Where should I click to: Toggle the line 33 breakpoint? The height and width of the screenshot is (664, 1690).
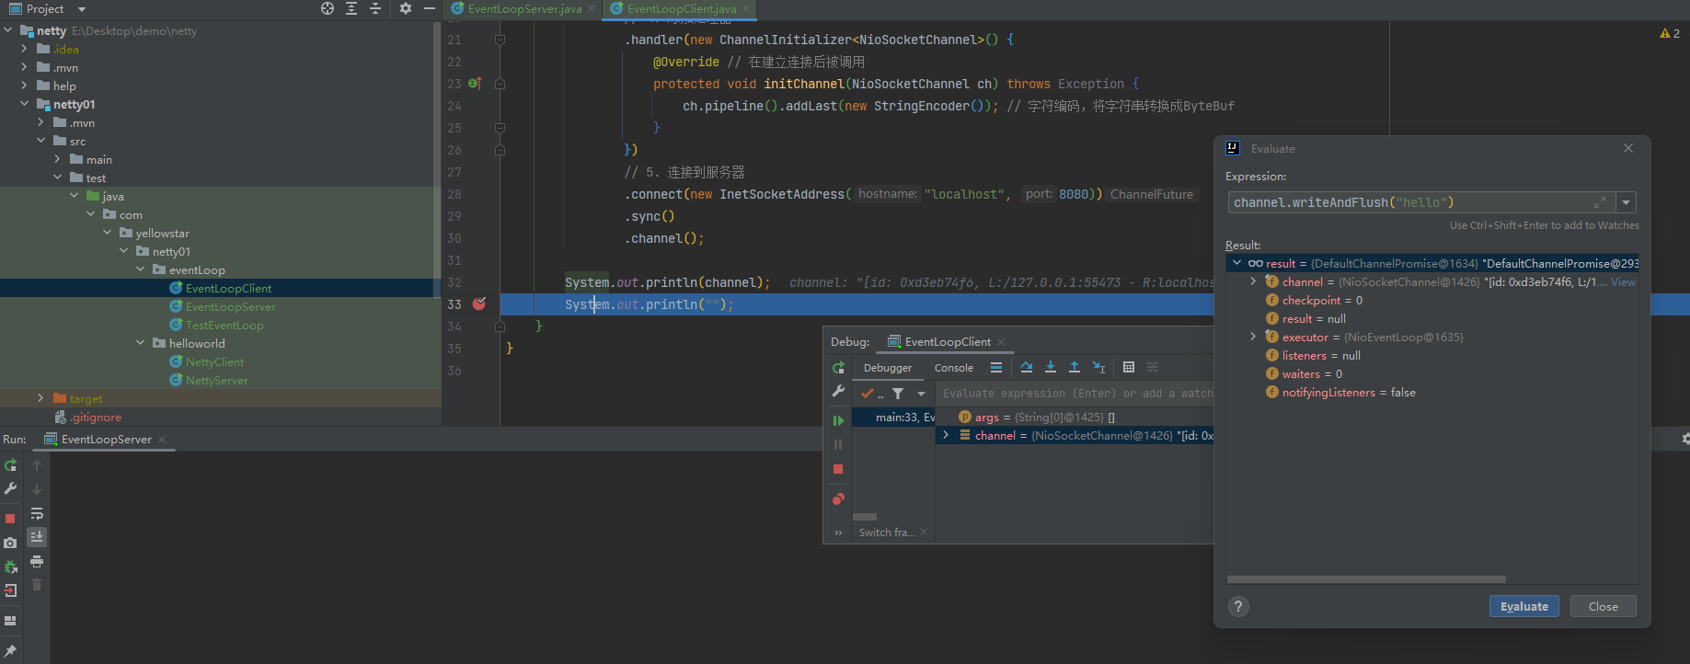point(479,303)
